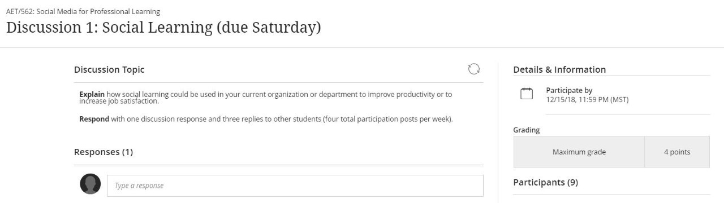The width and height of the screenshot is (724, 203).
Task: Click the bold word Respond in topic
Action: click(x=94, y=119)
